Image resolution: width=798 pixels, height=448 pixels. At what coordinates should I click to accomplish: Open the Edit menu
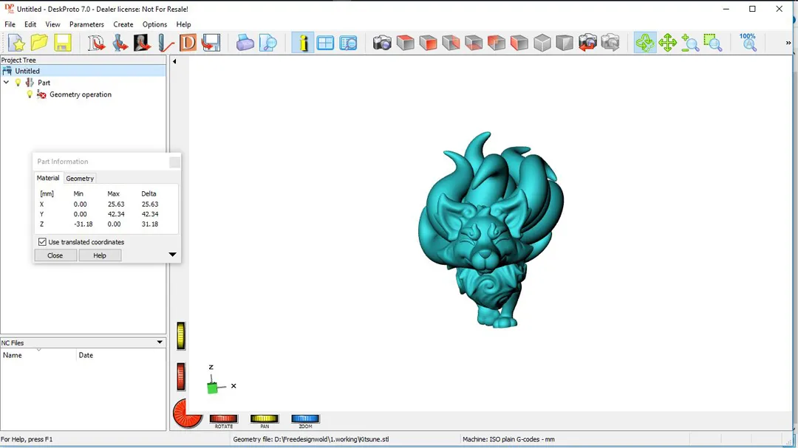pos(30,24)
